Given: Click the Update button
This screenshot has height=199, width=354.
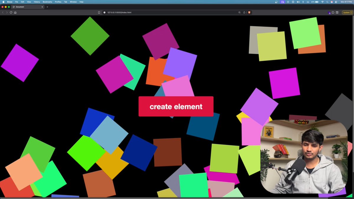Looking at the screenshot, I should pyautogui.click(x=346, y=12).
